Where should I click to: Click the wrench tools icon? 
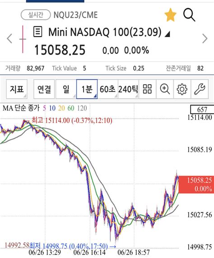click(200, 89)
